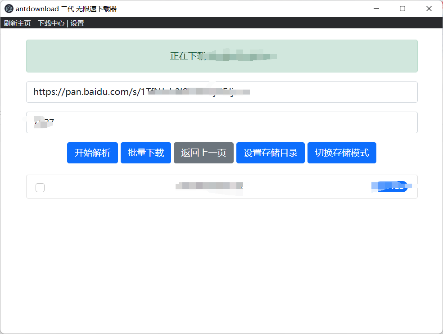Open the 刷新主页 menu item
Viewport: 443px width, 334px height.
[x=17, y=23]
